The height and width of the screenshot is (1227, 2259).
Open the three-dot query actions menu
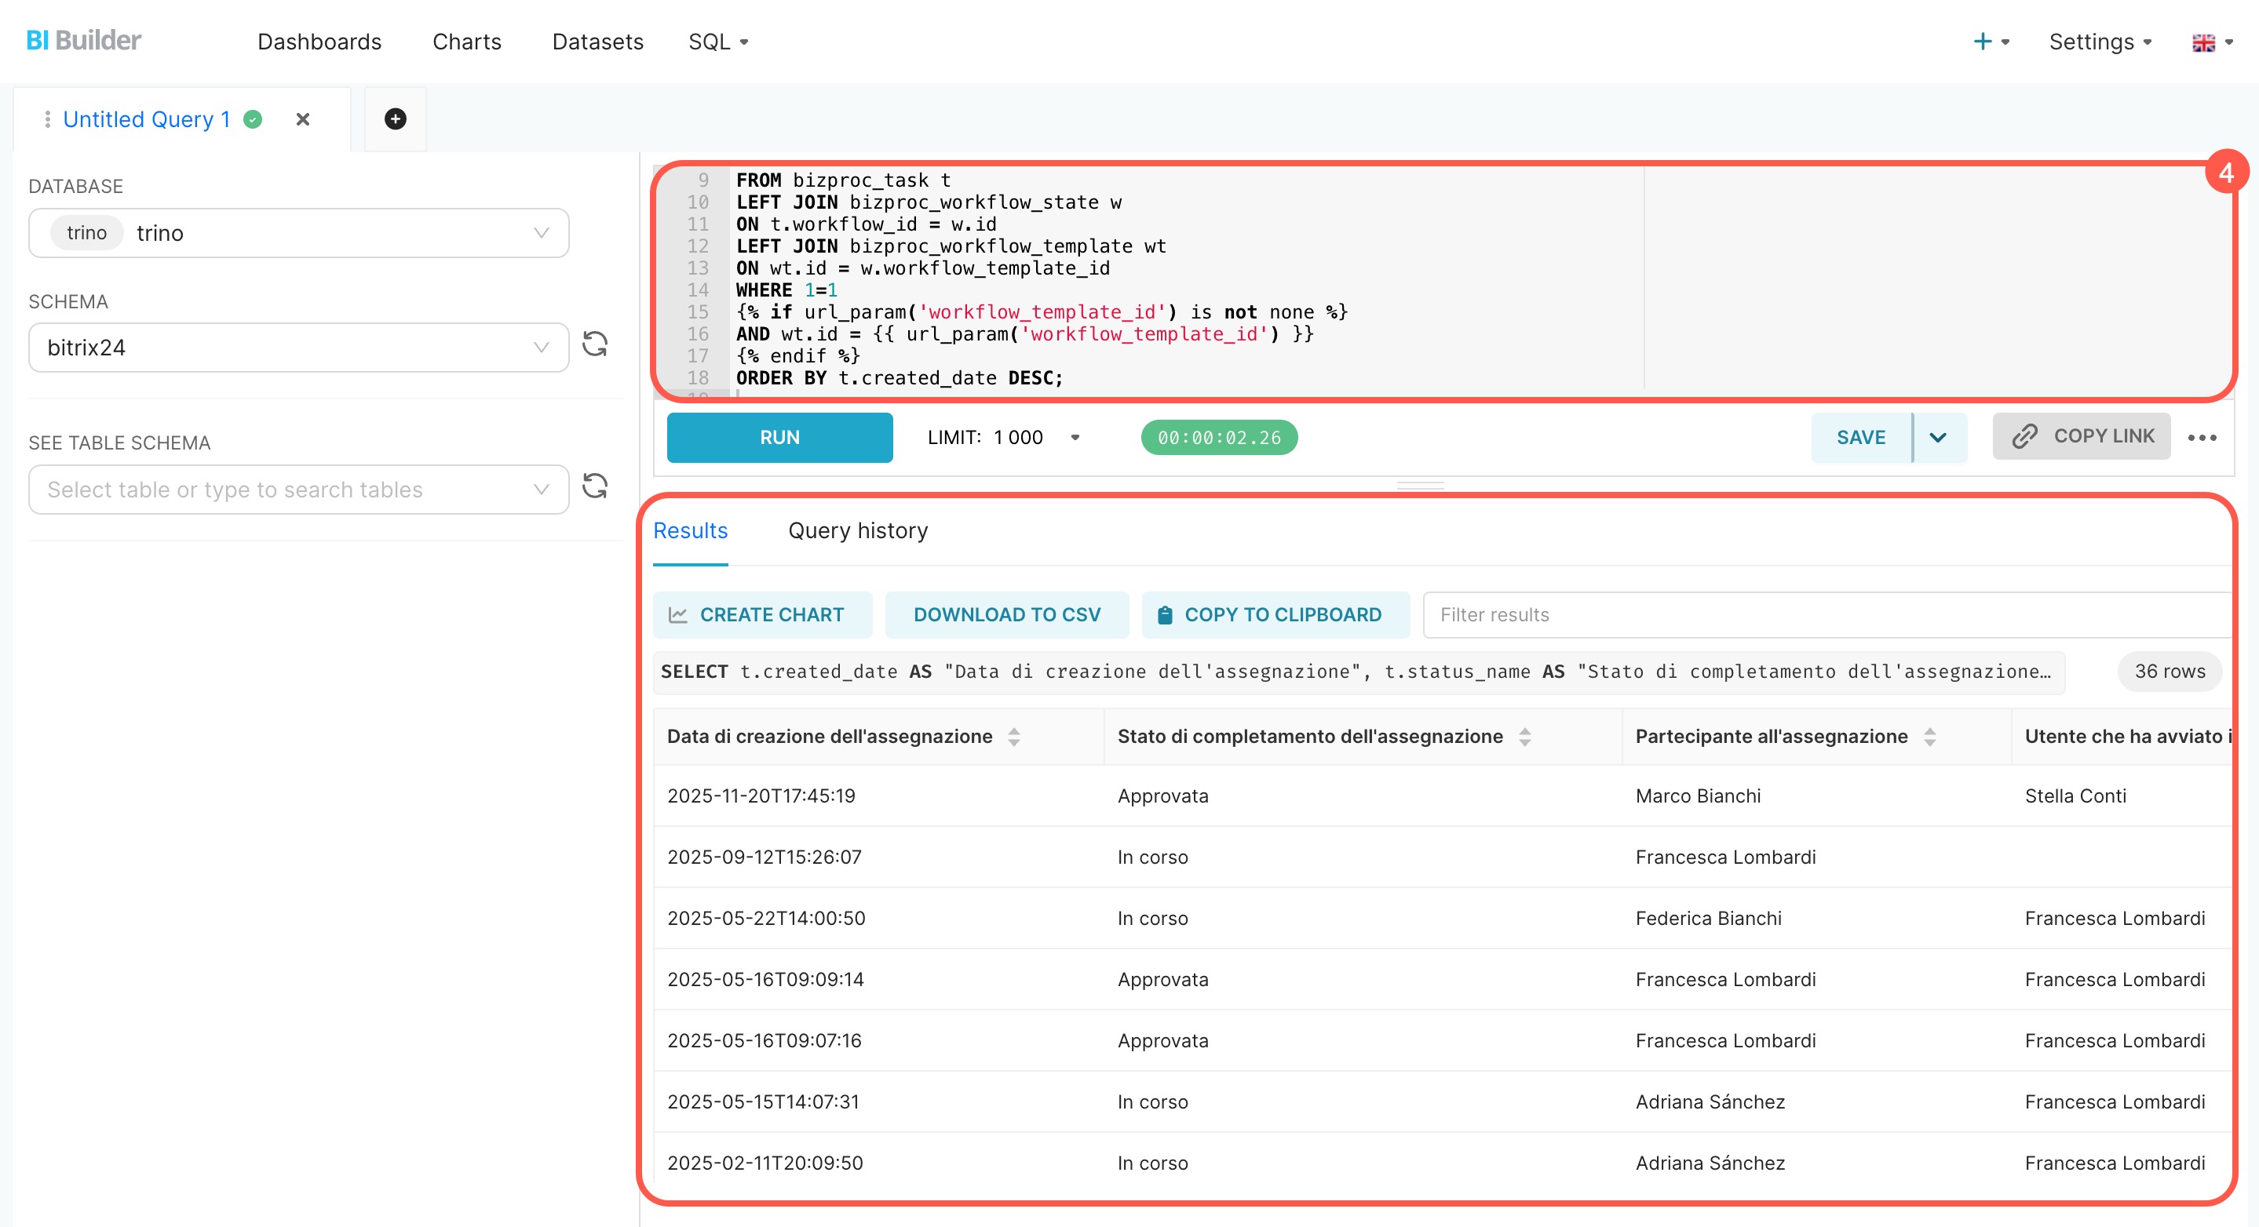(x=2201, y=437)
